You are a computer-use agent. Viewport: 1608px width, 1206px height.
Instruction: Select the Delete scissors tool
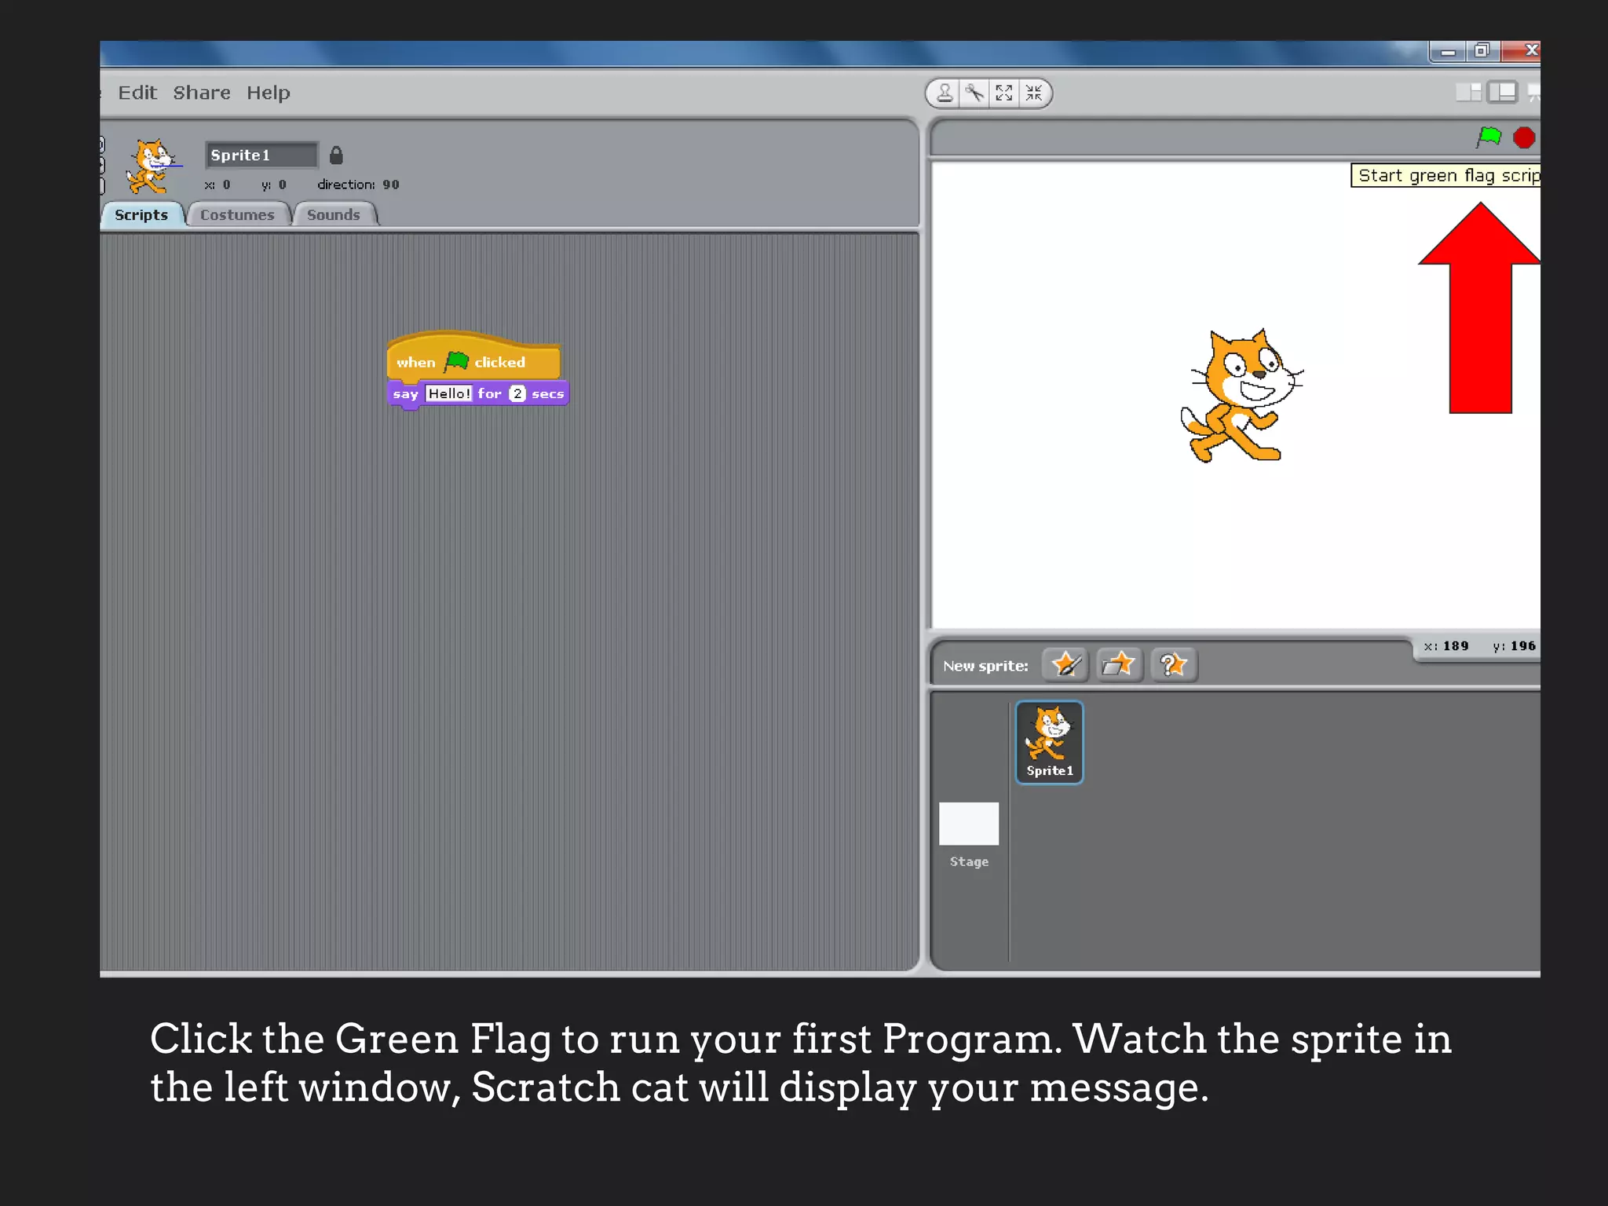(x=974, y=93)
